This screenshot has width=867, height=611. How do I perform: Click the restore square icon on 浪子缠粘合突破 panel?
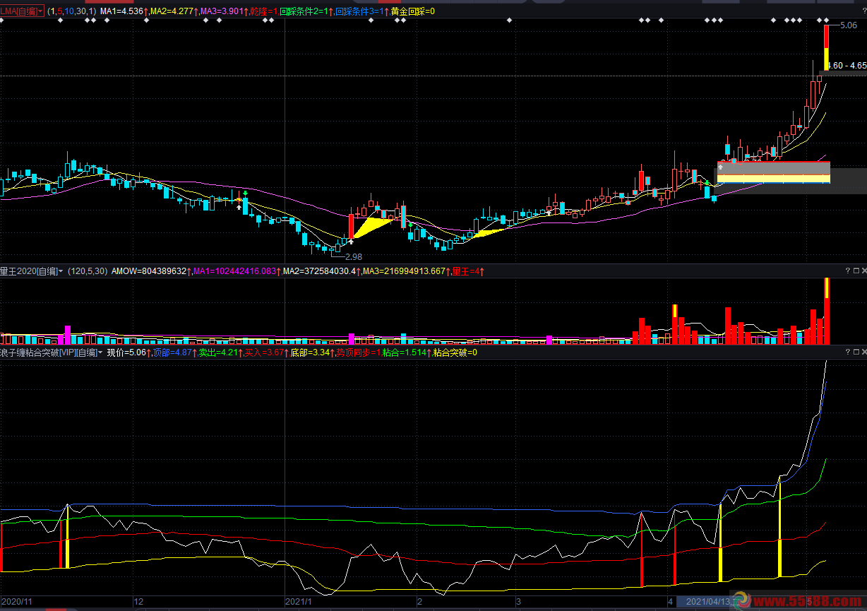point(855,352)
